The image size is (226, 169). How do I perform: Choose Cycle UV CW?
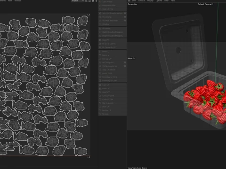click(x=113, y=100)
